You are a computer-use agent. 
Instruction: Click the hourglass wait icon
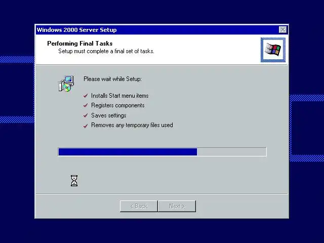coord(74,181)
